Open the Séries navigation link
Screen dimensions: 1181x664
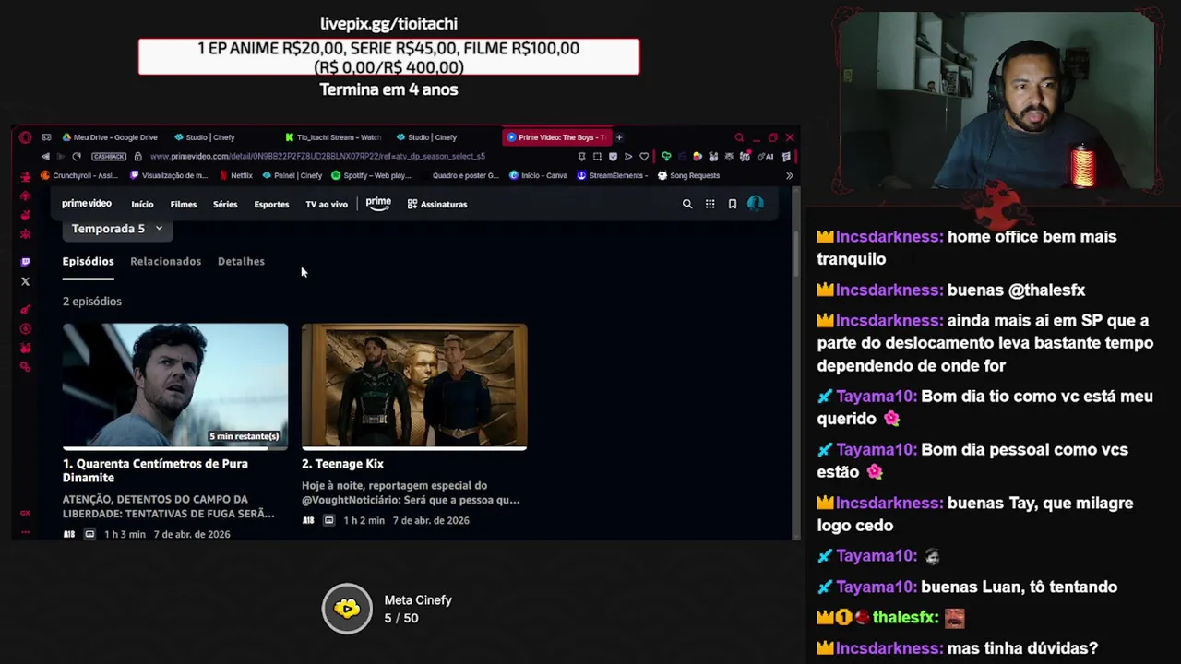pos(225,204)
